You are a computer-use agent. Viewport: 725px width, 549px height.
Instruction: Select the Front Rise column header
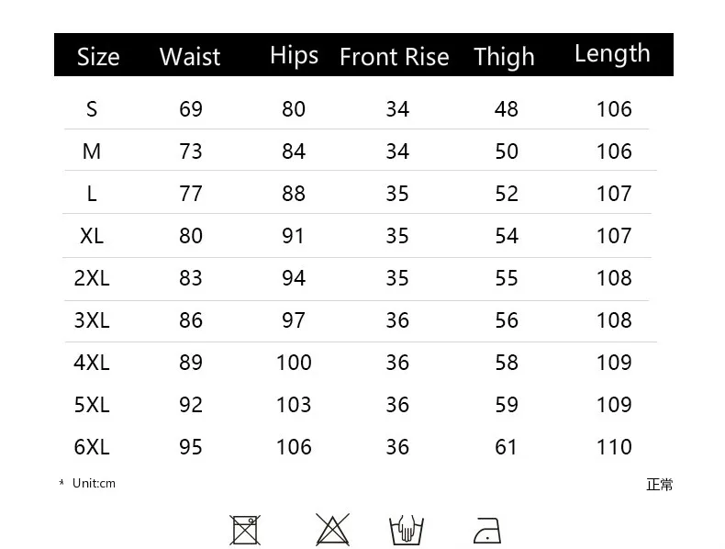click(395, 57)
